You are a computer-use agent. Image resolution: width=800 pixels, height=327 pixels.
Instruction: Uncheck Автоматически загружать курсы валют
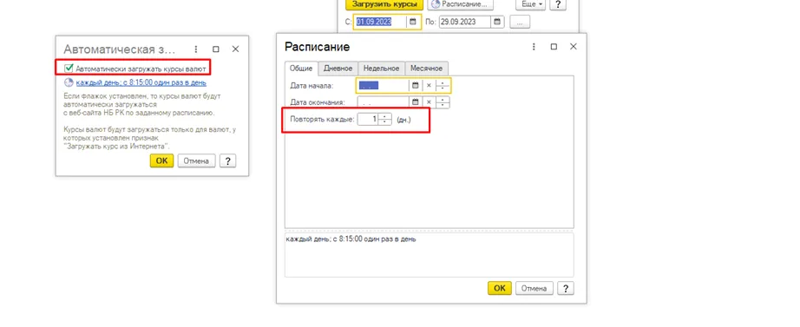tap(69, 68)
